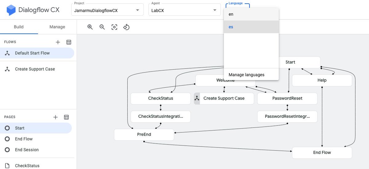The width and height of the screenshot is (369, 169).
Task: Click the Dialogflow CX logo icon
Action: coord(11,10)
